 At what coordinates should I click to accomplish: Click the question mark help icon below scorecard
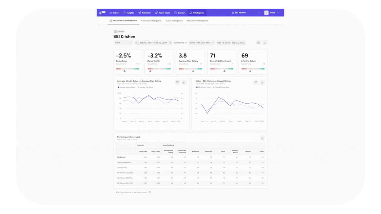point(150,192)
